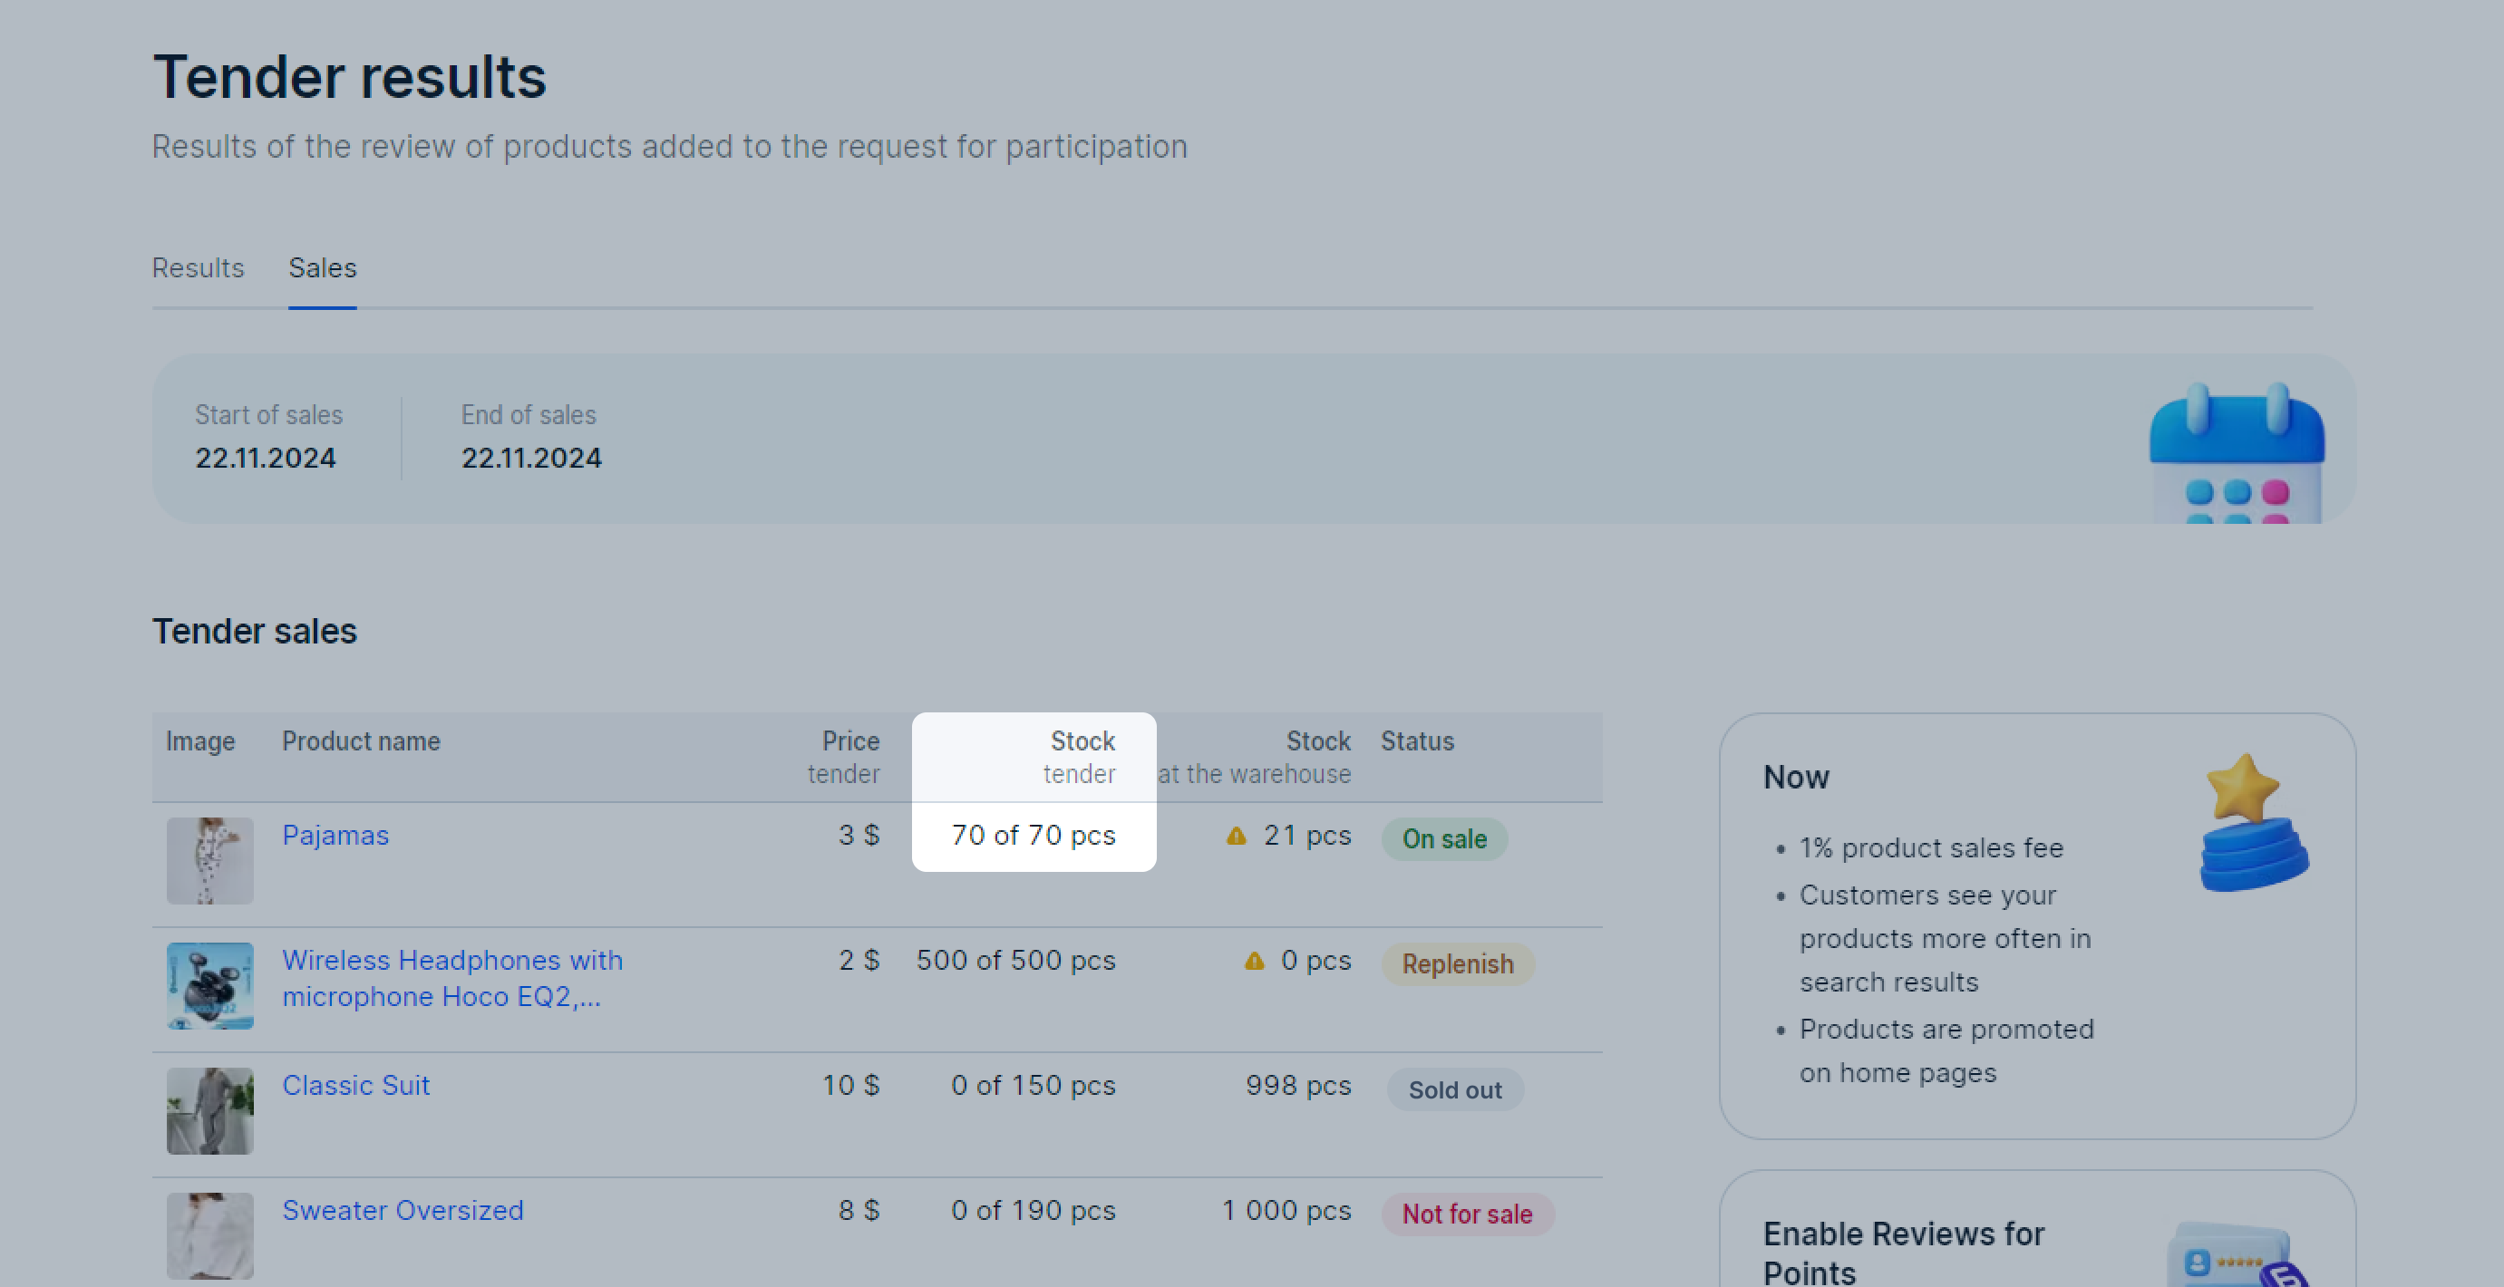Click the 'Tender sales' section heading
The image size is (2504, 1287).
[x=255, y=631]
